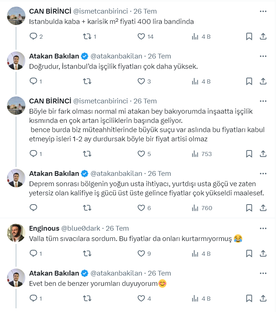
Task: Open more options menu on Enginous's tweet
Action: [x=263, y=228]
